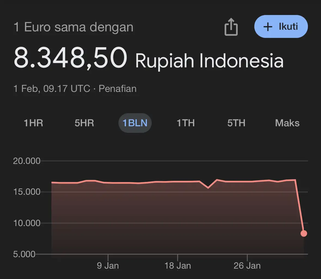
Task: Open the 1BLN timeframe tab
Action: (x=135, y=123)
